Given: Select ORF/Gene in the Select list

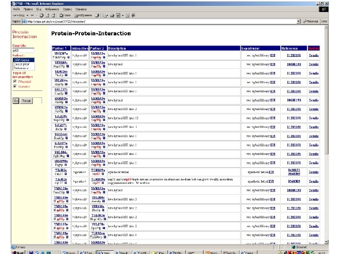Looking at the screenshot, I should (23, 60).
